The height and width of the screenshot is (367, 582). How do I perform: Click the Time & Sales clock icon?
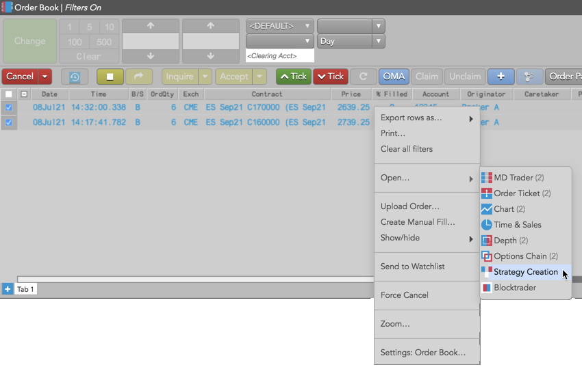coord(487,225)
